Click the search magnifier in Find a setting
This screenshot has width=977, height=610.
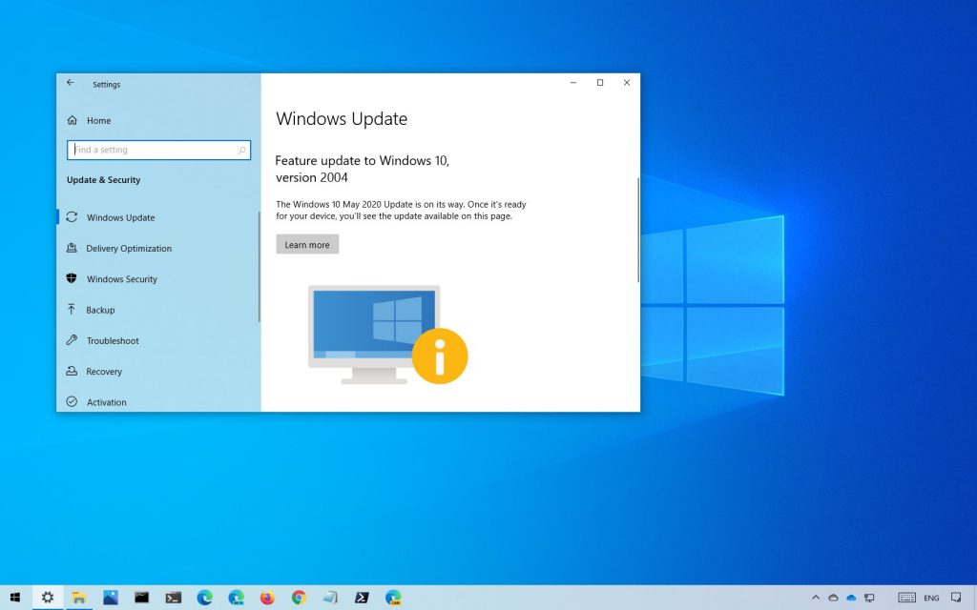tap(241, 150)
